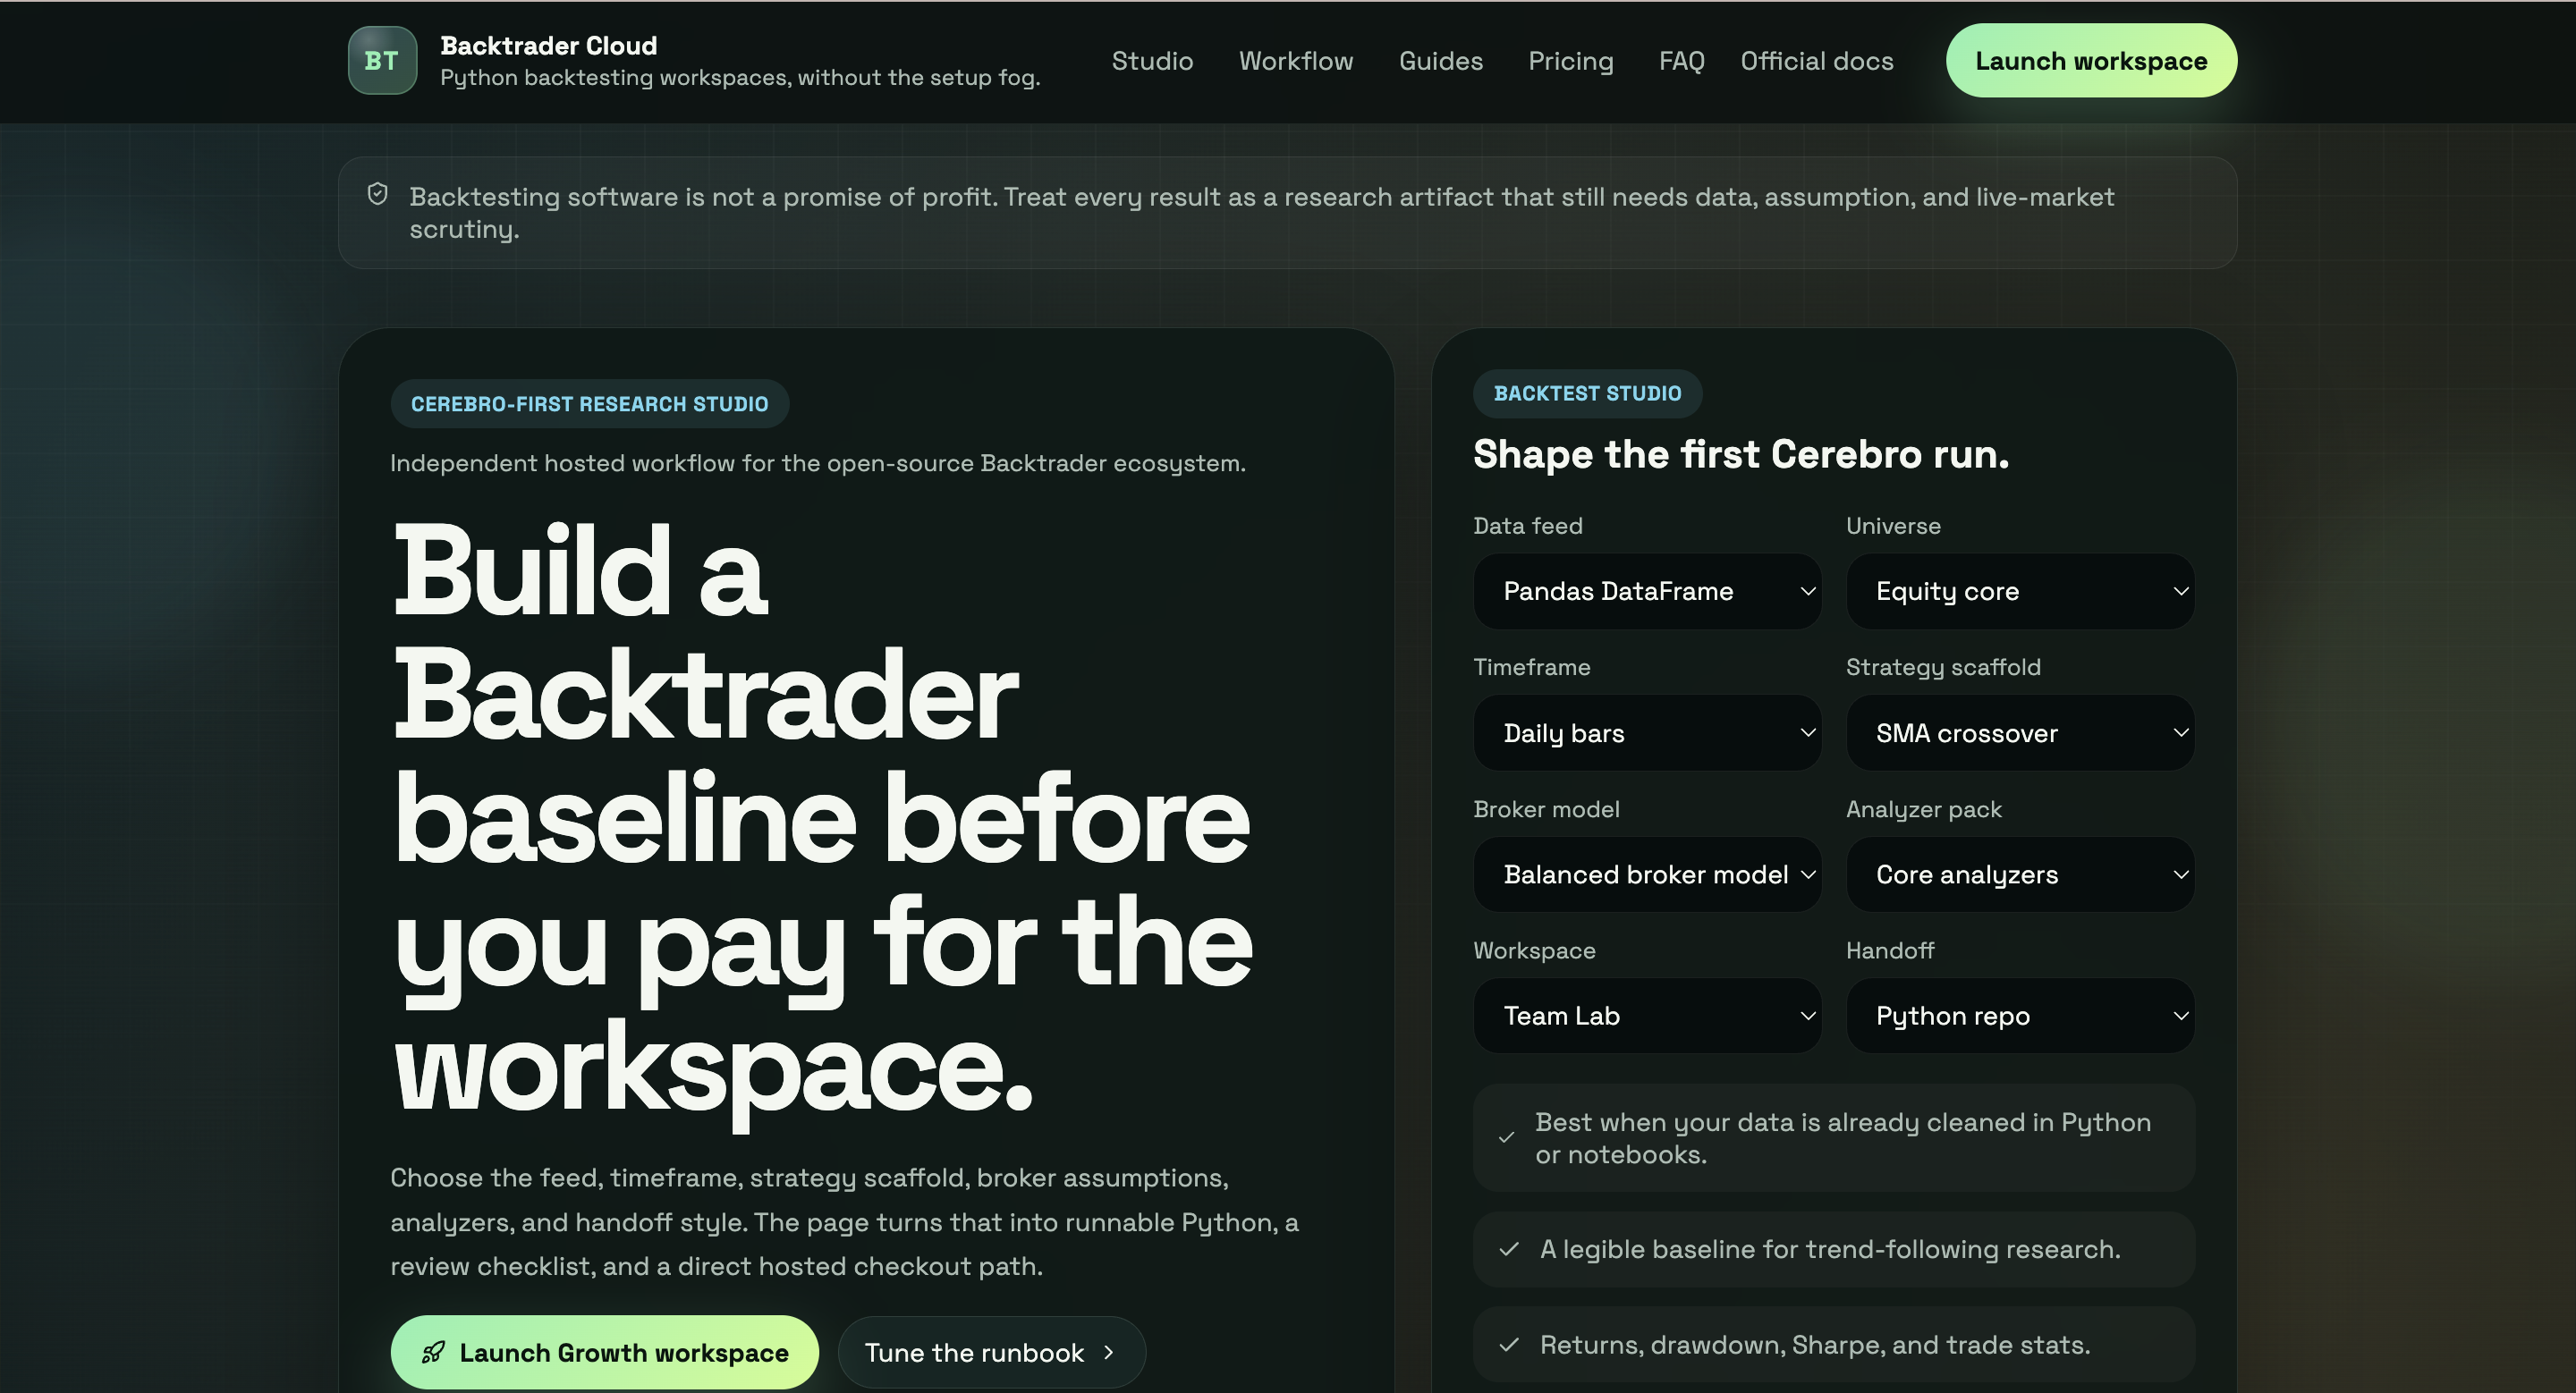Open the Data feed dropdown showing Pandas DataFrame
2576x1393 pixels.
(x=1647, y=592)
